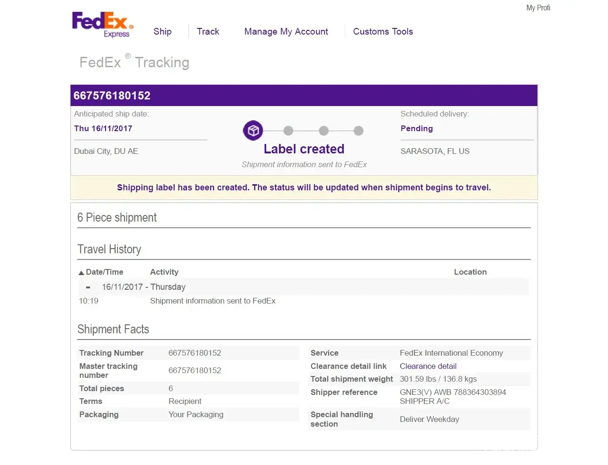The image size is (608, 465).
Task: Click the Activity column header
Action: click(x=164, y=272)
